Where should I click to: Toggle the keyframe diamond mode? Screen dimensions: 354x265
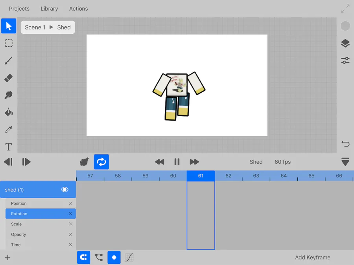[x=114, y=257]
